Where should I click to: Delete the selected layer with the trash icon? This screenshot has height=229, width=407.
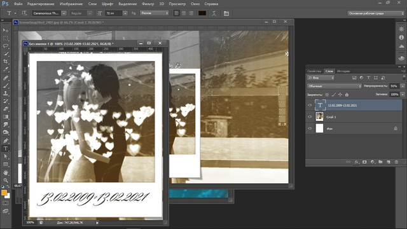396,162
